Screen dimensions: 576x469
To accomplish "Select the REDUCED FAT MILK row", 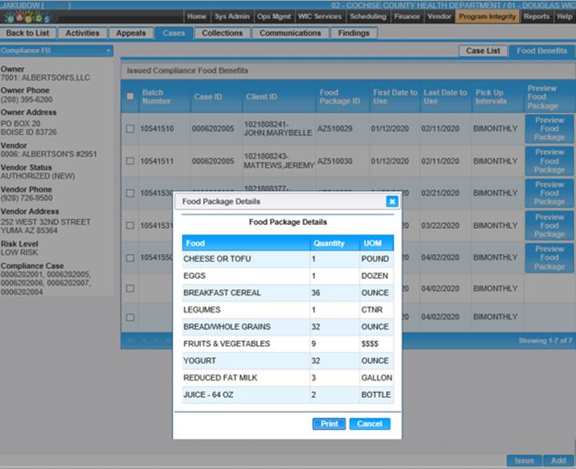I will tap(288, 377).
